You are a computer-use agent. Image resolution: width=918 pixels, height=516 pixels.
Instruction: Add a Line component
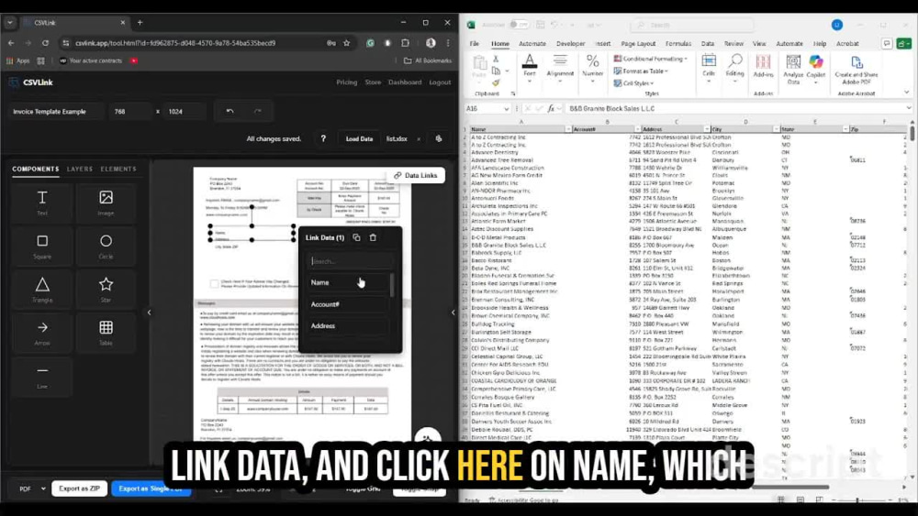point(42,376)
